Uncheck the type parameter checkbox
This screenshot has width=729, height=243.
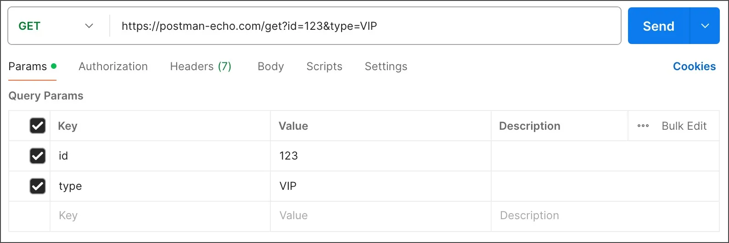[38, 186]
